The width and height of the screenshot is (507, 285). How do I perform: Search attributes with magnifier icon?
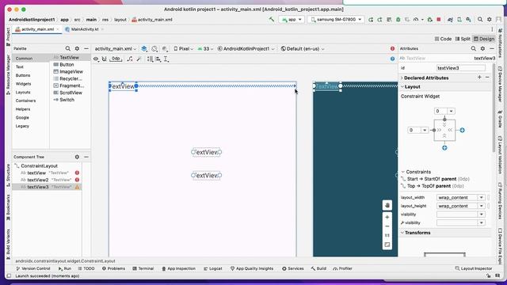[x=474, y=48]
